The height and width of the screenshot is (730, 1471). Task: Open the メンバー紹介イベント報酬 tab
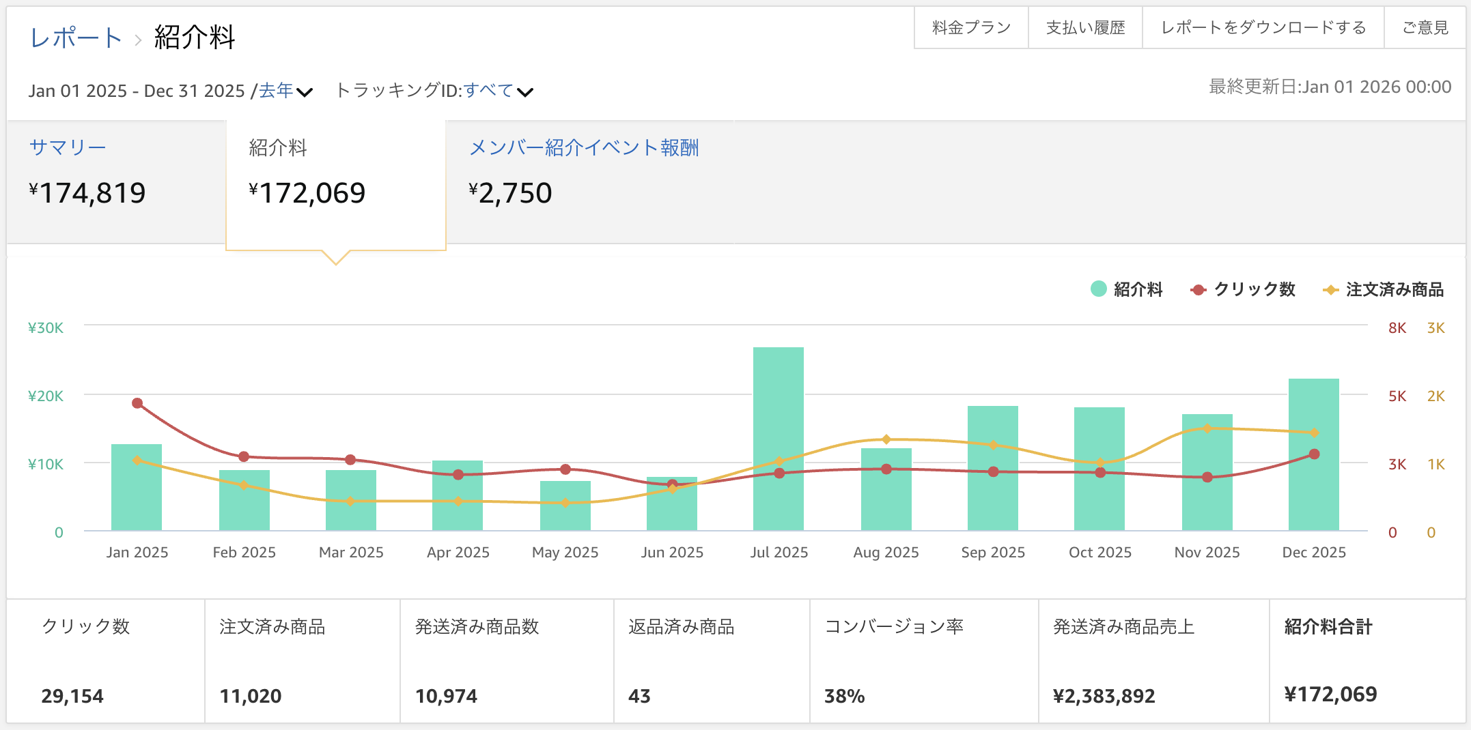[584, 147]
